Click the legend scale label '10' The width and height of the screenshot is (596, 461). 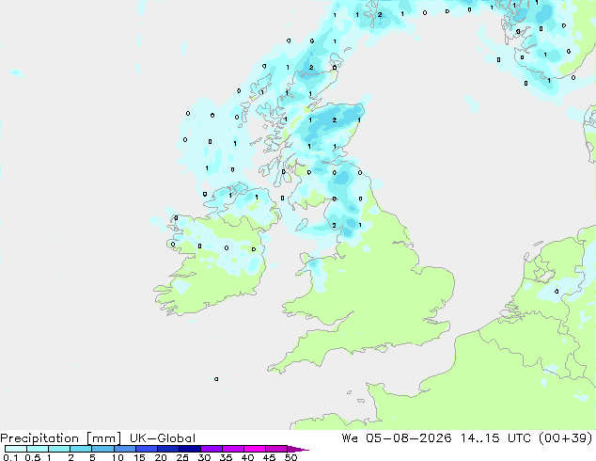point(118,457)
